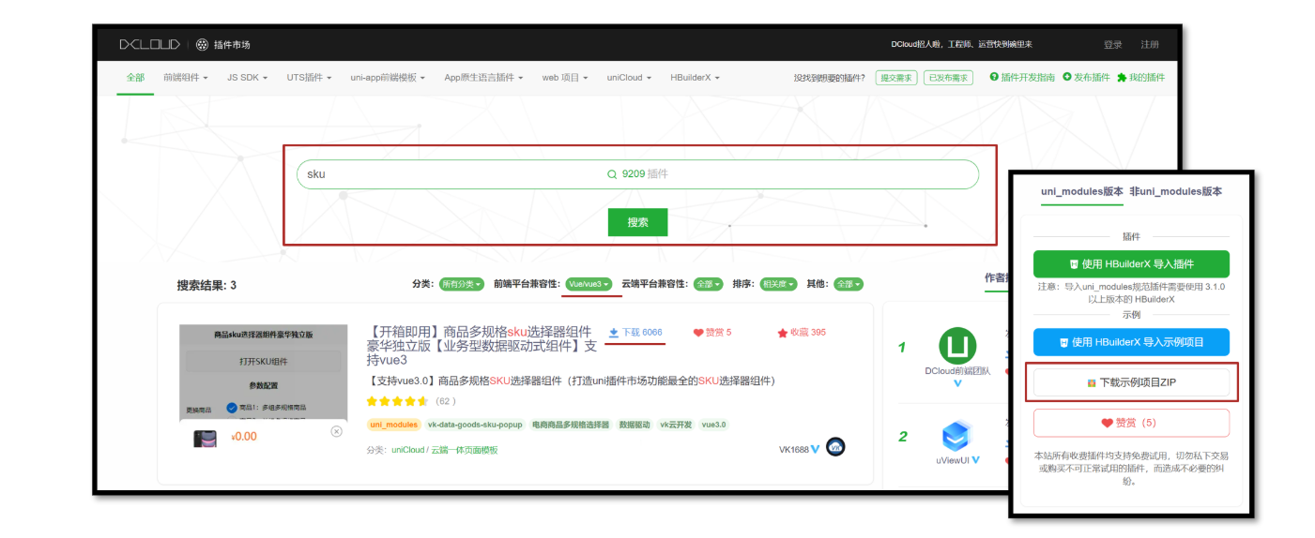Click the 提交需求 button
This screenshot has width=1315, height=538.
pos(896,78)
